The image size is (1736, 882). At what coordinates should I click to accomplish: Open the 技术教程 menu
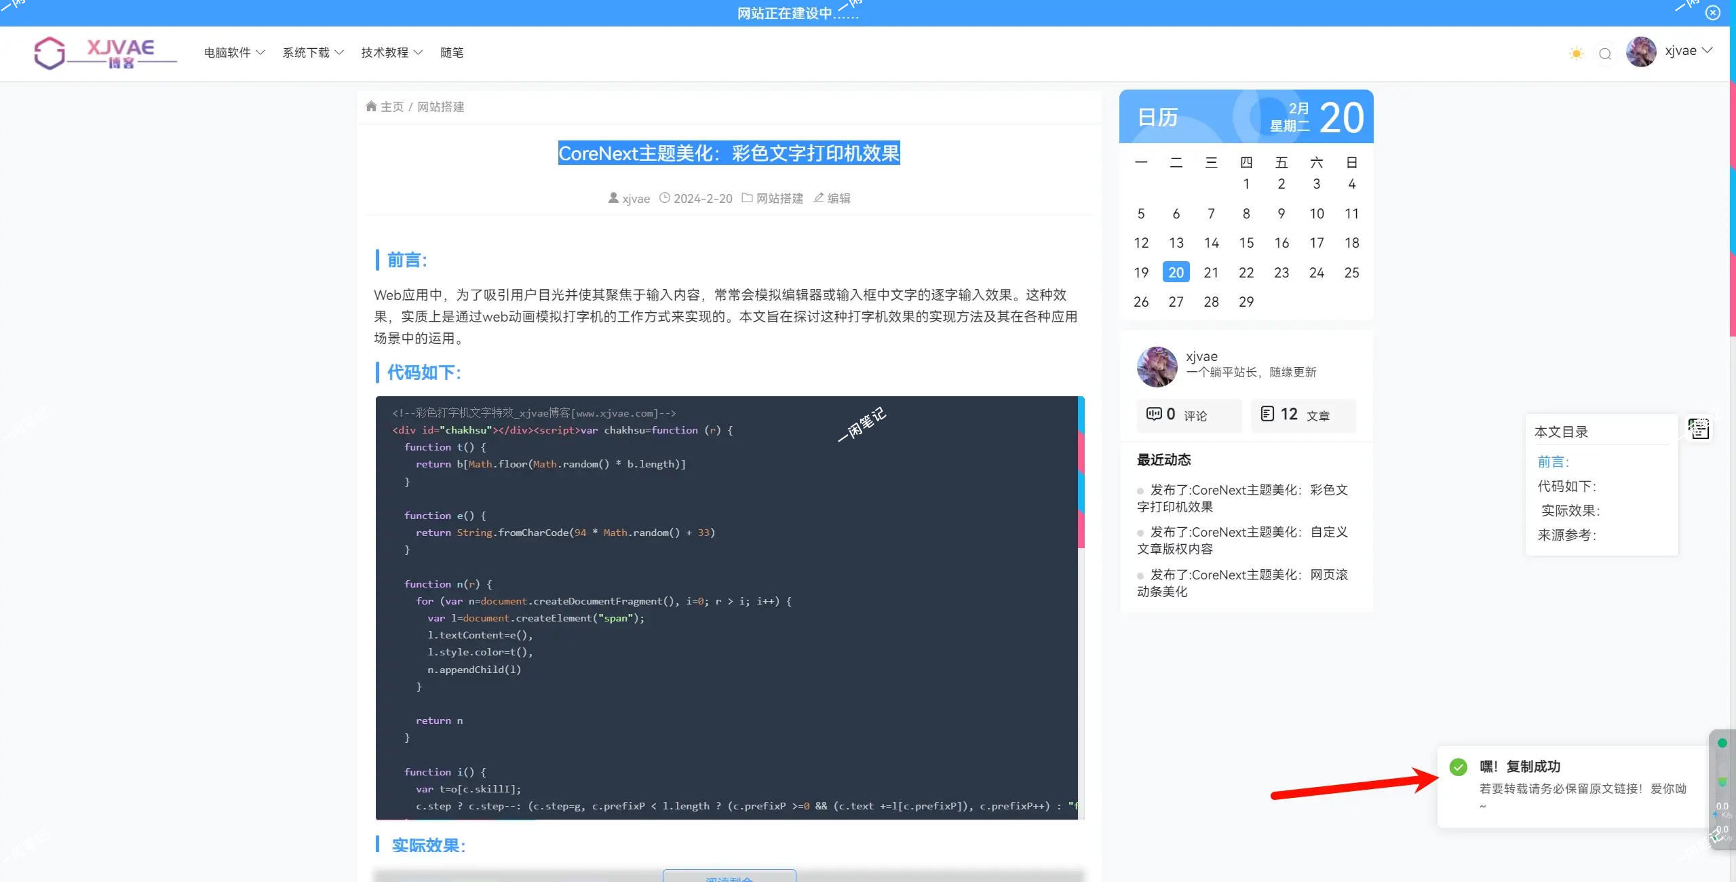[391, 52]
